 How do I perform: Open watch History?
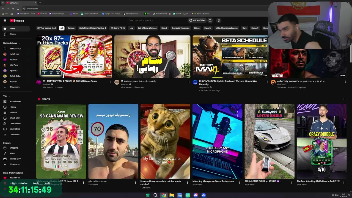15,107
